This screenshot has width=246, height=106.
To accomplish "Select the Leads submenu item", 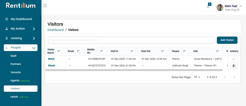I will [14, 97].
